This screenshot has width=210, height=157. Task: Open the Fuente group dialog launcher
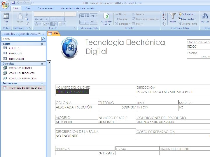point(75,28)
